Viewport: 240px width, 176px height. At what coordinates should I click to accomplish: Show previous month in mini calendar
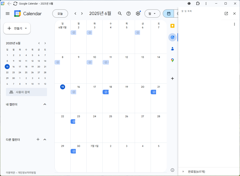(39, 43)
